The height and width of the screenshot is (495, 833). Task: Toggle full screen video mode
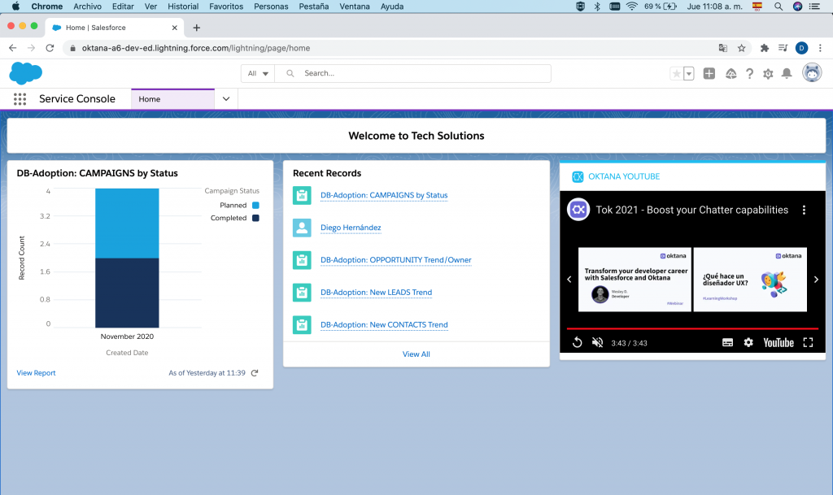pyautogui.click(x=808, y=343)
